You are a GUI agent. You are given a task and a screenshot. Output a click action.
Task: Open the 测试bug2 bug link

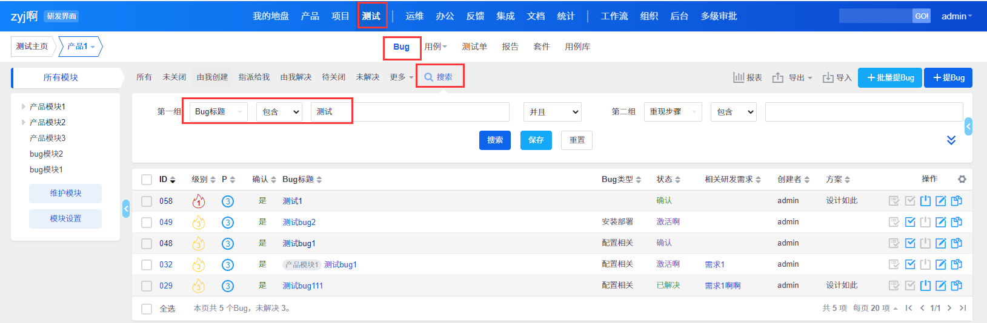coord(299,223)
